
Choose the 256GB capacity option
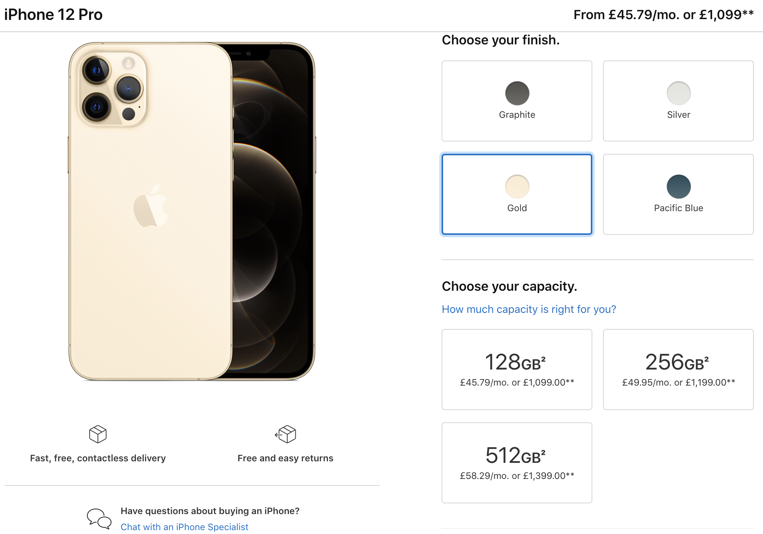click(678, 370)
